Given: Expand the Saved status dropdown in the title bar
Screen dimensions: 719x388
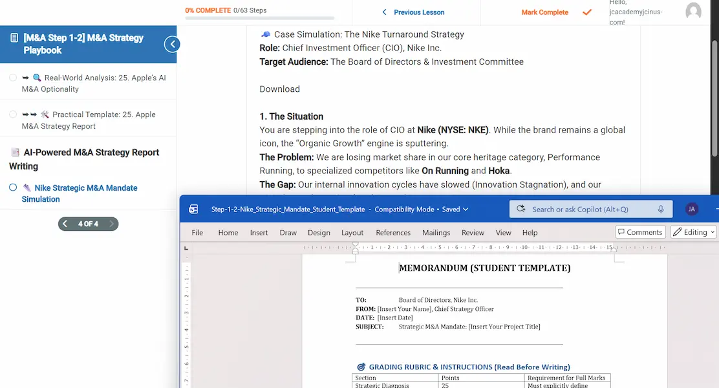Looking at the screenshot, I should click(x=464, y=209).
